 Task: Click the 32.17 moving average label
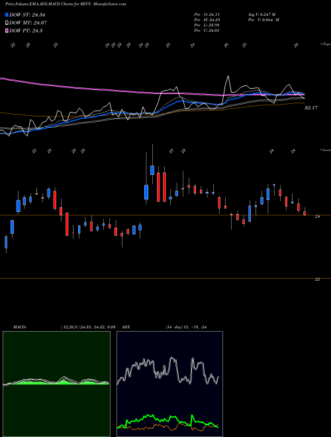pos(311,108)
